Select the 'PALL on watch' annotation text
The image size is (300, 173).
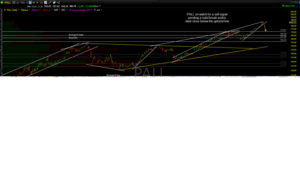pyautogui.click(x=207, y=18)
